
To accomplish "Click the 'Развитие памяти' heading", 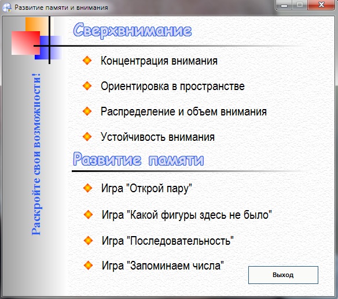I will pyautogui.click(x=138, y=159).
